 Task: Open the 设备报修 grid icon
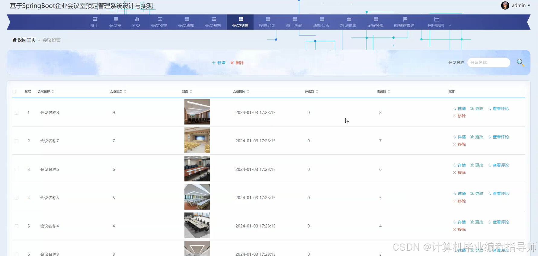376,19
